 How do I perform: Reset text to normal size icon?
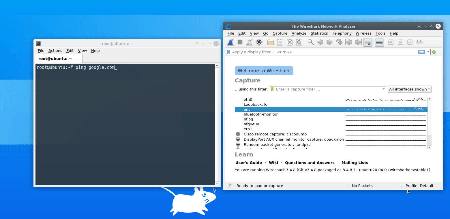coord(410,42)
